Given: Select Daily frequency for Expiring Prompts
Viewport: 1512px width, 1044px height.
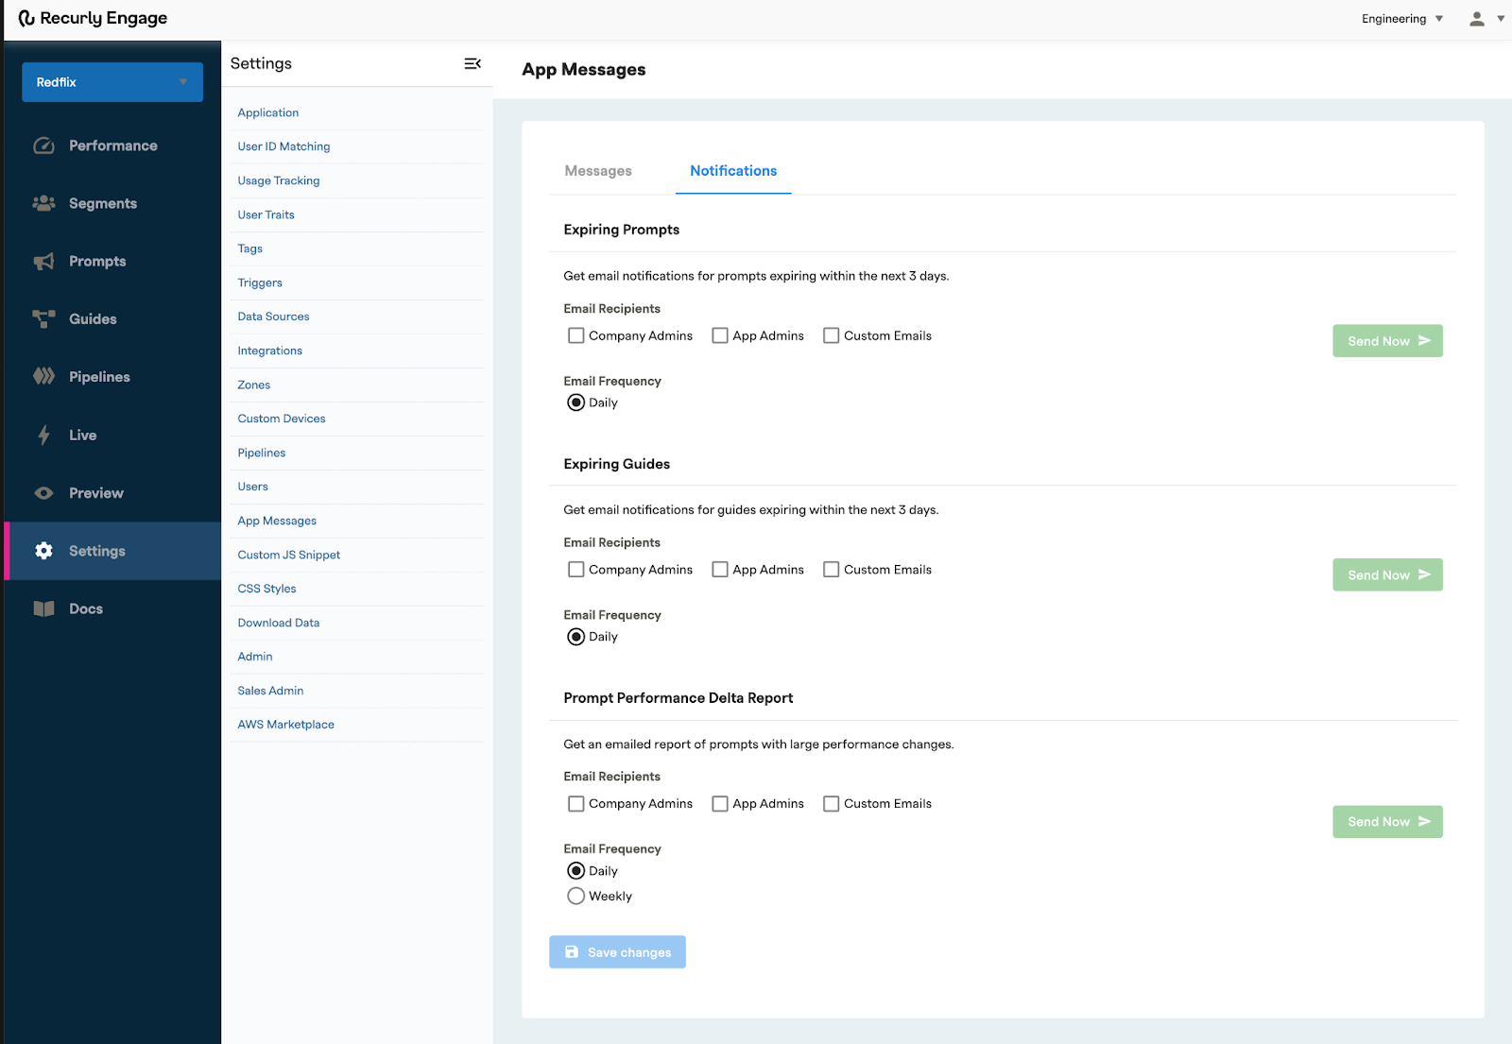Looking at the screenshot, I should (x=576, y=402).
